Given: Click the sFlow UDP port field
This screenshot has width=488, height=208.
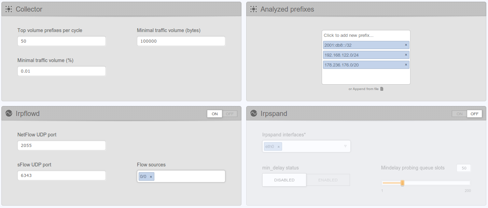Looking at the screenshot, I should pyautogui.click(x=61, y=176).
